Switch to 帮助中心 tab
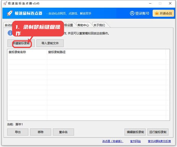The image size is (177, 147). pyautogui.click(x=83, y=25)
